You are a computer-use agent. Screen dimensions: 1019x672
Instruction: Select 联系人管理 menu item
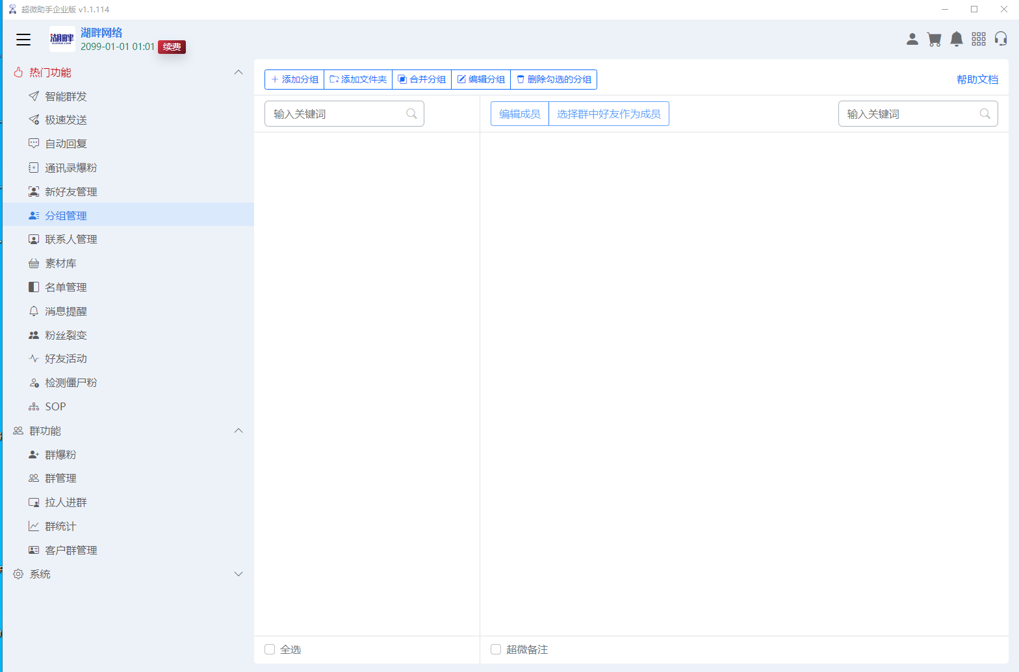coord(71,239)
